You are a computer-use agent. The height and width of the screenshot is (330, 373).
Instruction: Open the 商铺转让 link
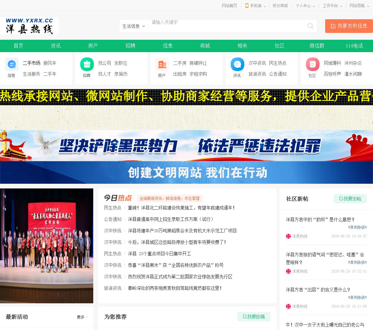pos(198,63)
